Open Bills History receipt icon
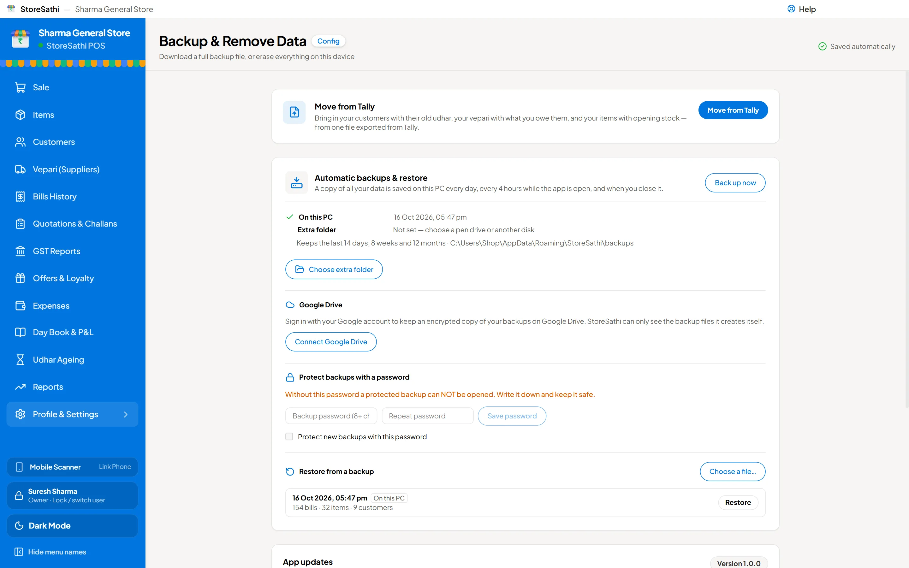Screen dimensions: 909x568 point(20,197)
